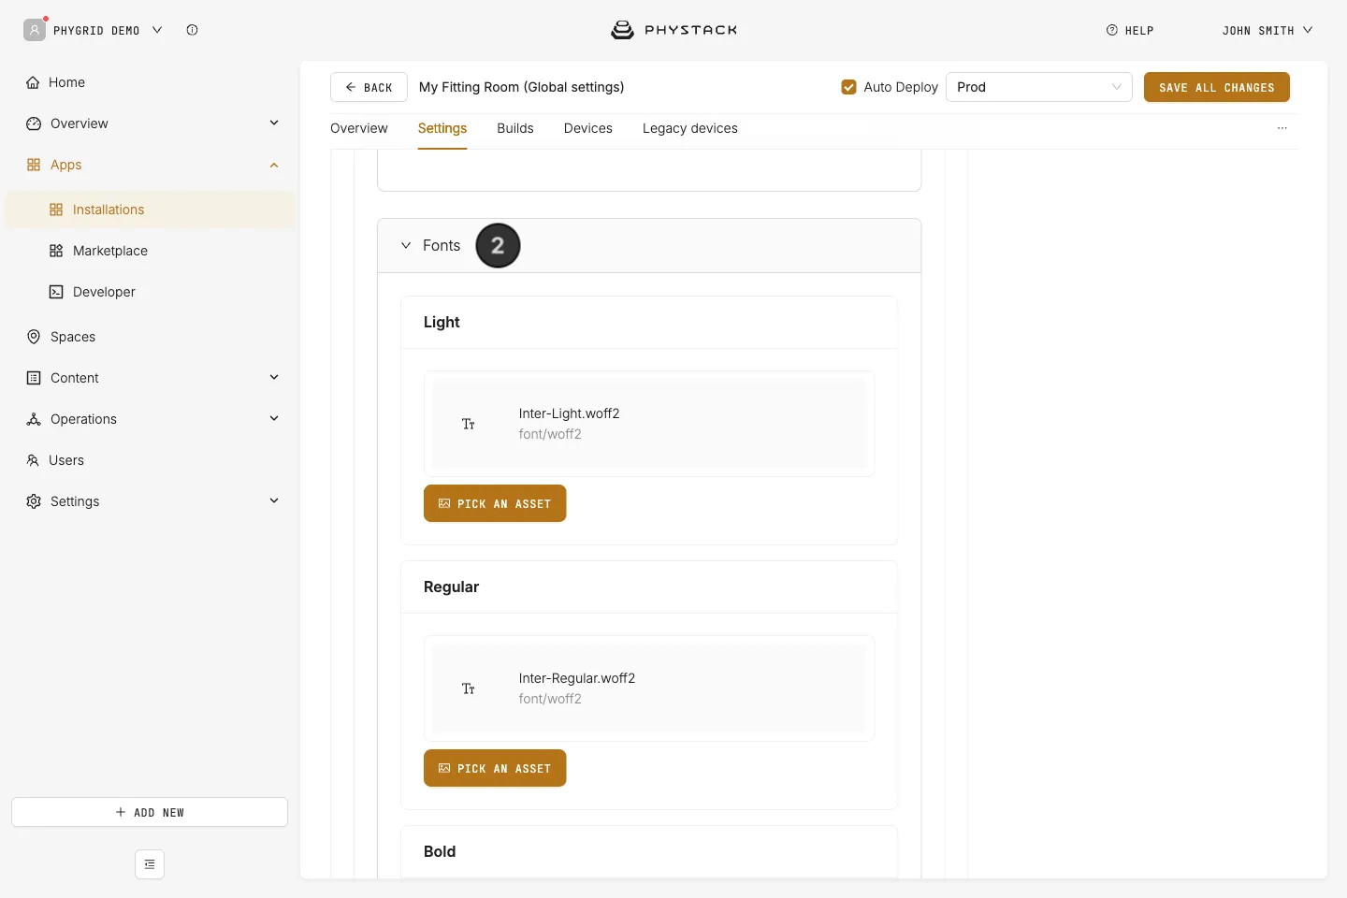This screenshot has height=898, width=1347.
Task: Click the font type icon for Inter-Regular.woff2
Action: [x=469, y=688]
